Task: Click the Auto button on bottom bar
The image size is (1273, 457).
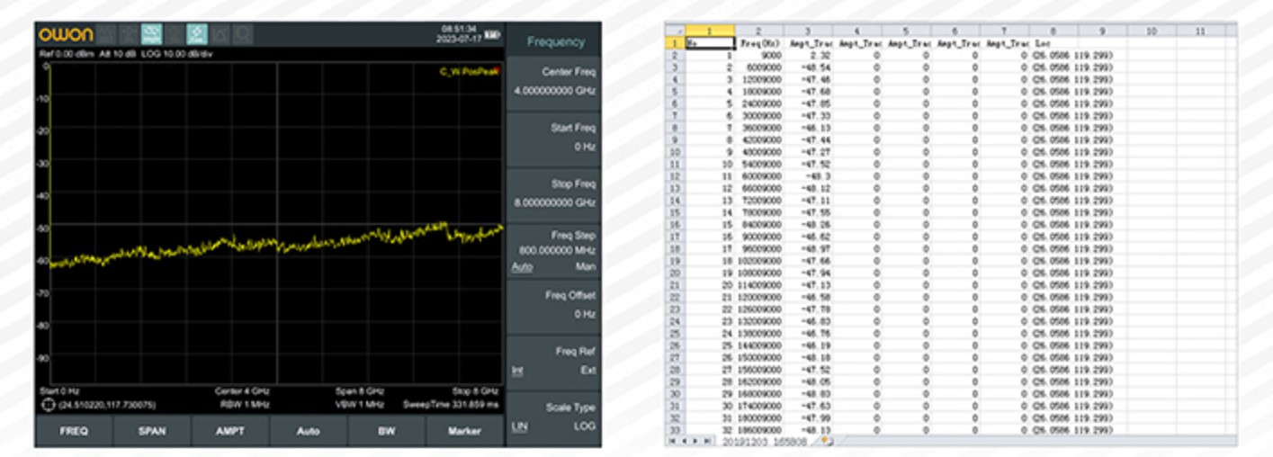Action: (309, 431)
